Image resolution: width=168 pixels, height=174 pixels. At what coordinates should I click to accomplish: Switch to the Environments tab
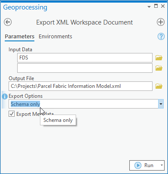click(x=55, y=37)
